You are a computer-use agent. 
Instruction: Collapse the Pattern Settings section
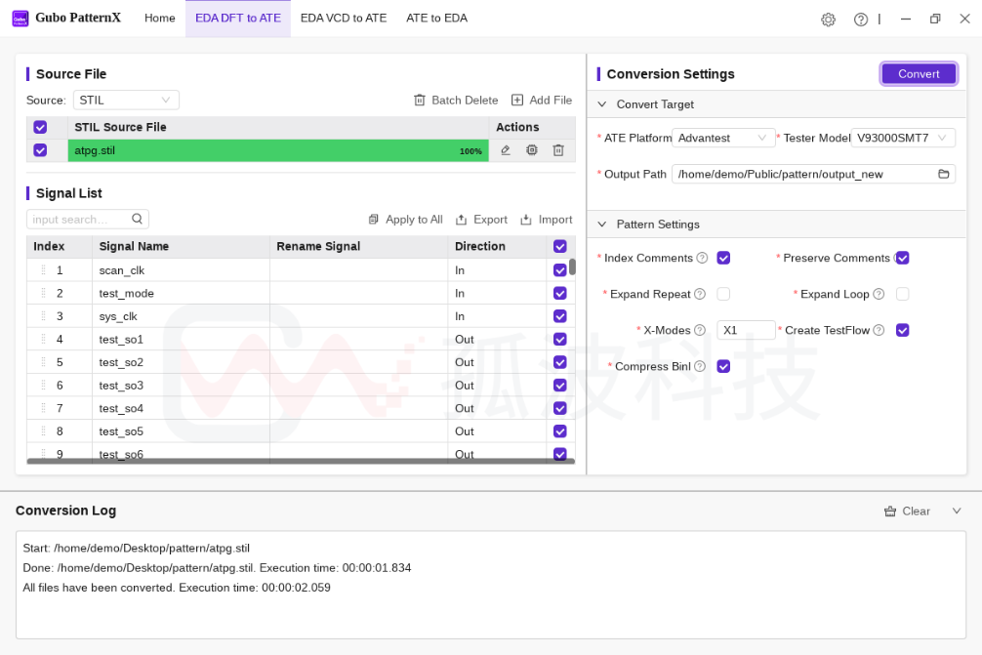(602, 225)
